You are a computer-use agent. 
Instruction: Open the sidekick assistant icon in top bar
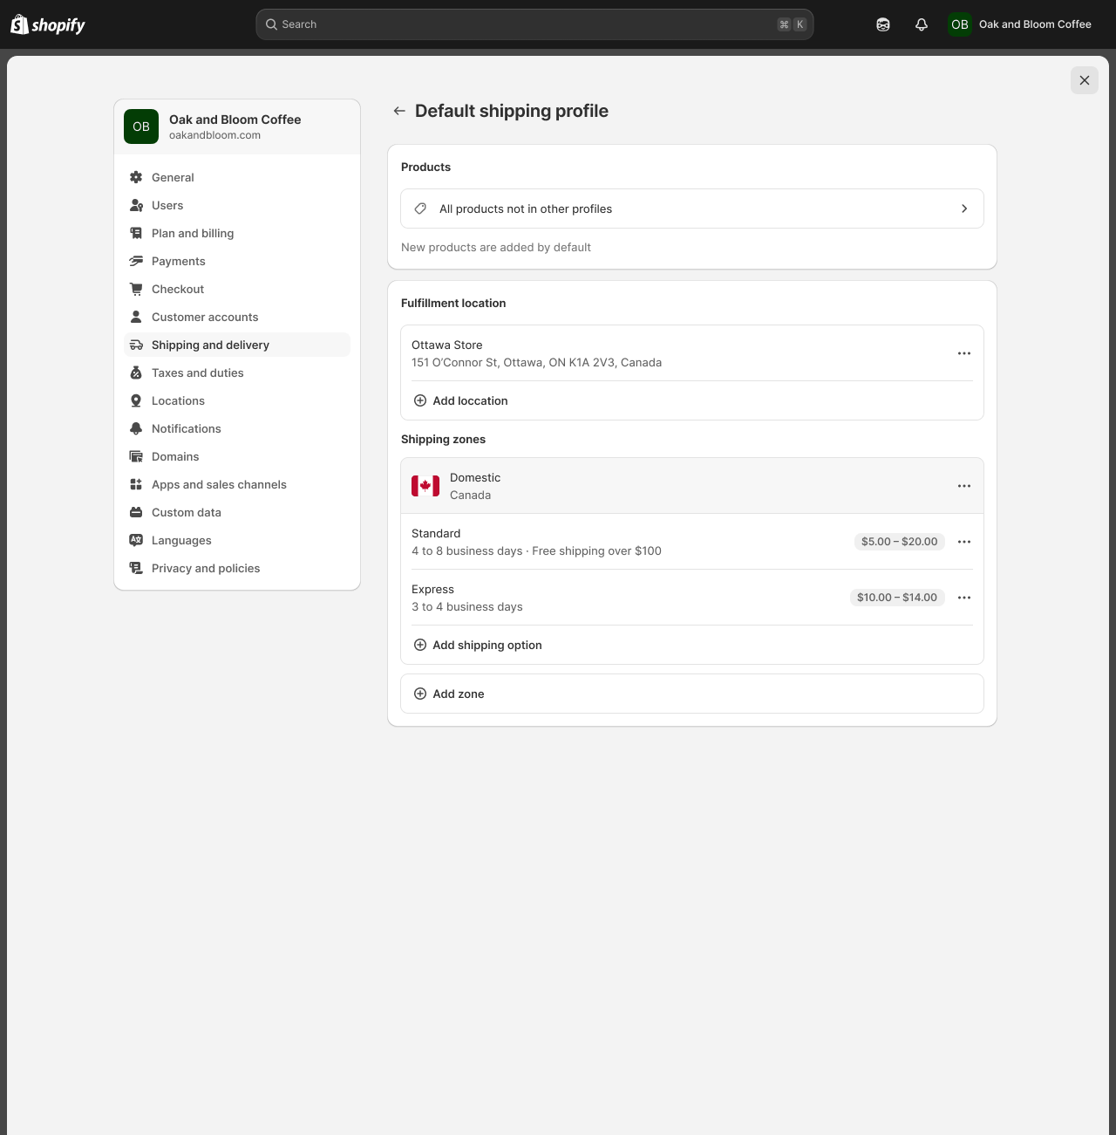883,24
